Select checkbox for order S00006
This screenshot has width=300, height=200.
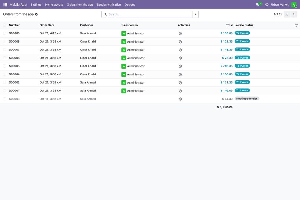(5, 58)
